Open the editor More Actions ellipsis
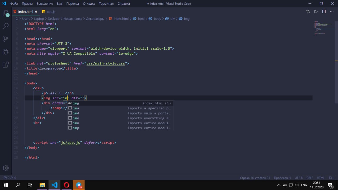Screen dimensions: 338x190 [332, 12]
